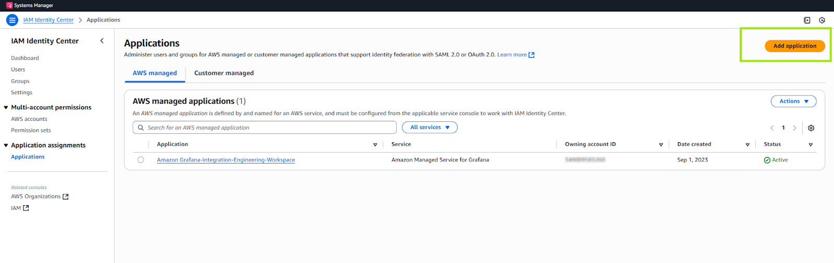Open table preferences gear icon
Screen dimensions: 834x263
tap(811, 128)
